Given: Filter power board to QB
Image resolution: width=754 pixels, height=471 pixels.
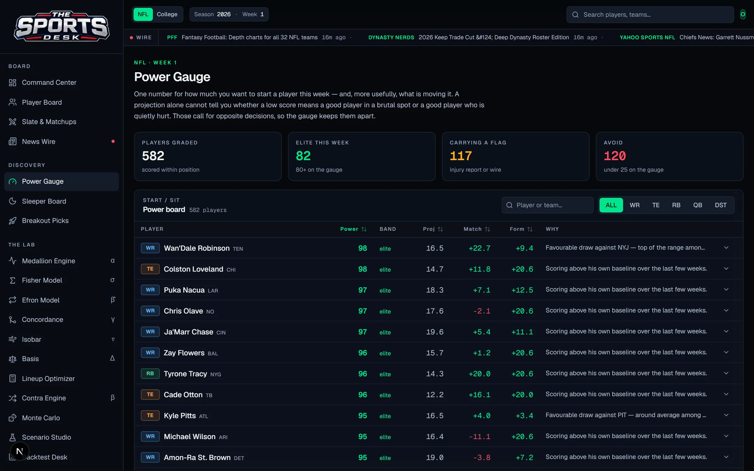Looking at the screenshot, I should pyautogui.click(x=697, y=205).
